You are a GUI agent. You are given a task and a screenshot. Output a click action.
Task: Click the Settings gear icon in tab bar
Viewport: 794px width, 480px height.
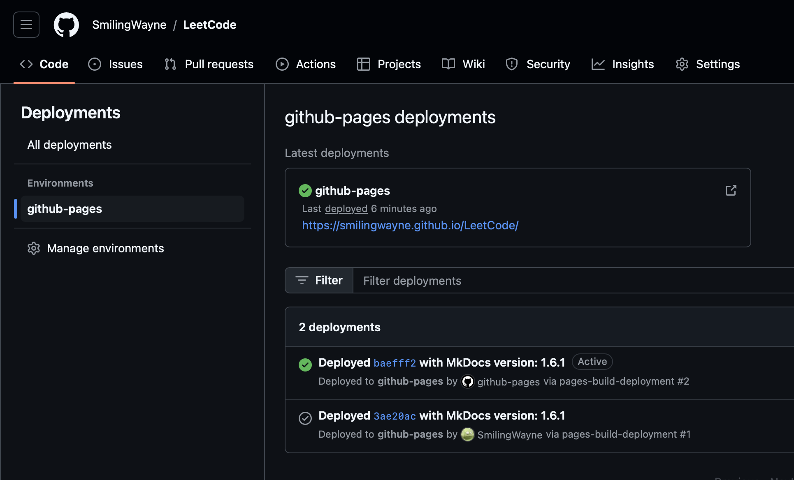point(682,64)
